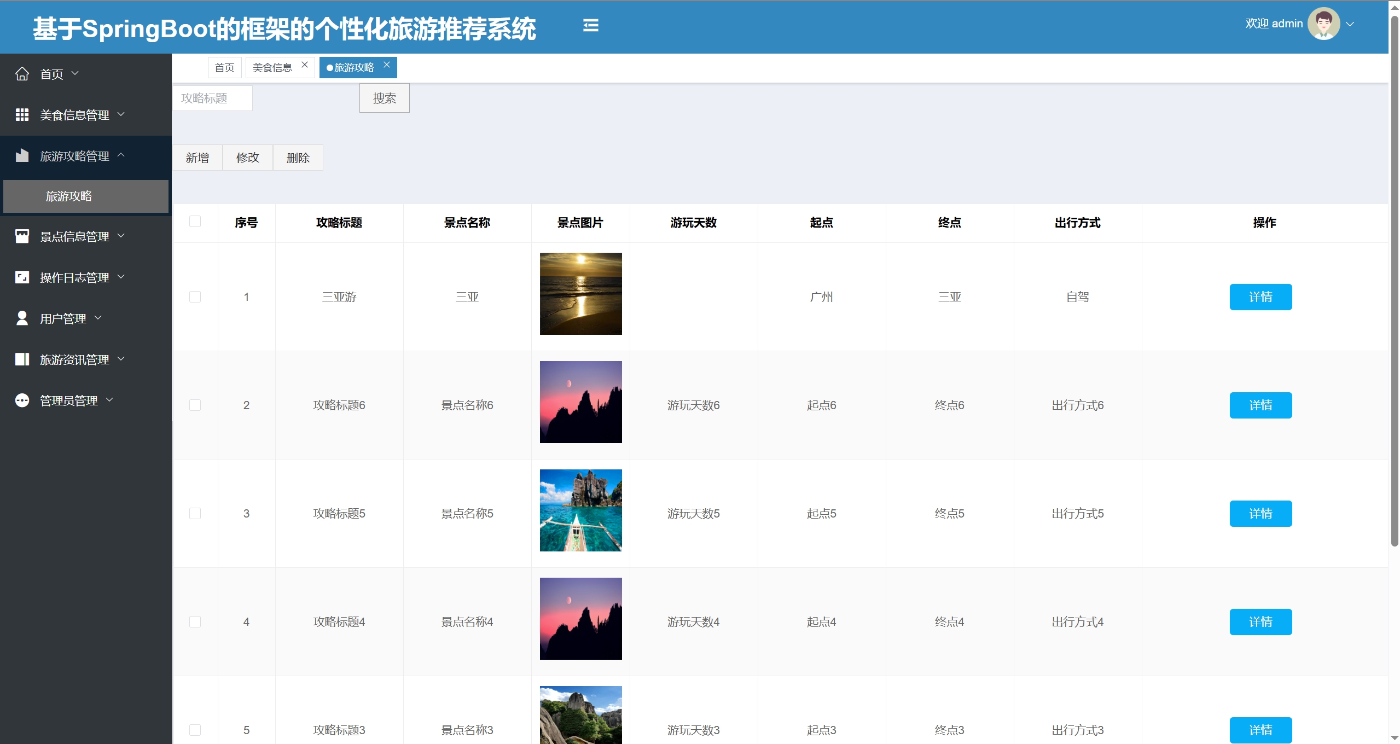Screen dimensions: 1400x744
Task: Click the 搜索 button
Action: click(384, 98)
